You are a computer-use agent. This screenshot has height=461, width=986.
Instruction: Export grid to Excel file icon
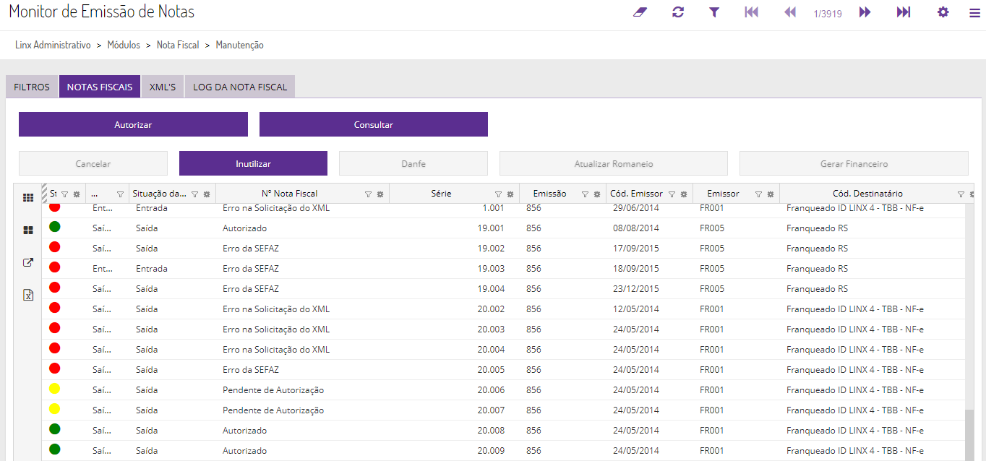tap(28, 295)
